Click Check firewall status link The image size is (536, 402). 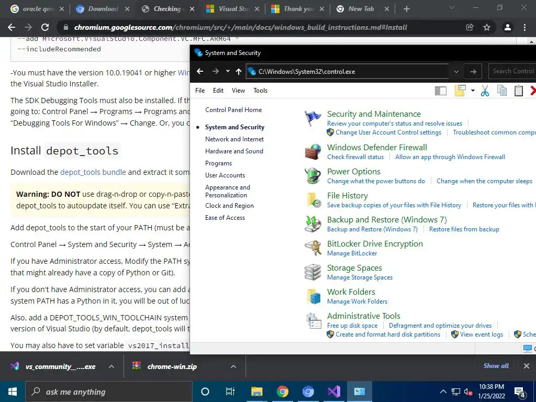[x=355, y=157]
